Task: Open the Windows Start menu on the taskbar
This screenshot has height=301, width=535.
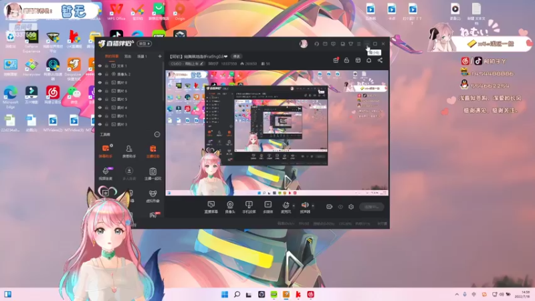Action: tap(225, 294)
